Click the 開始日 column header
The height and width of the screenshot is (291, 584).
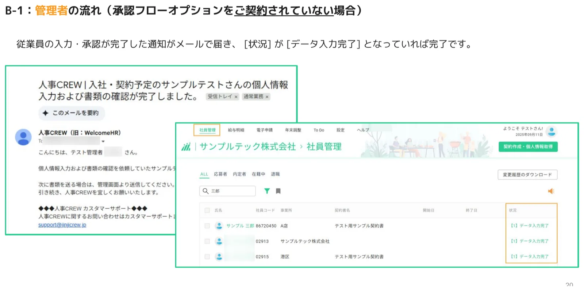tap(429, 211)
